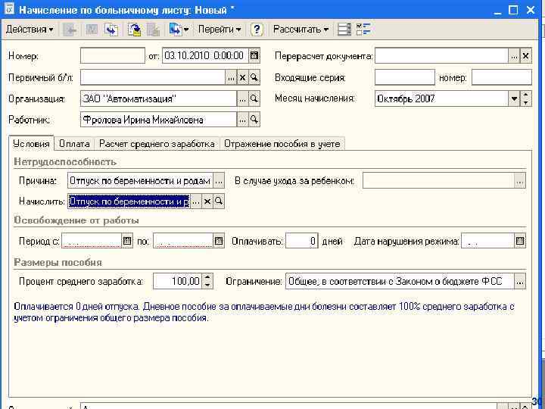Open the Перейти menu
Screen dimensions: 545x409
tap(220, 30)
